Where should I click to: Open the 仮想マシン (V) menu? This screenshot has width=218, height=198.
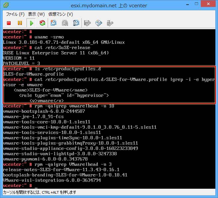[61, 14]
